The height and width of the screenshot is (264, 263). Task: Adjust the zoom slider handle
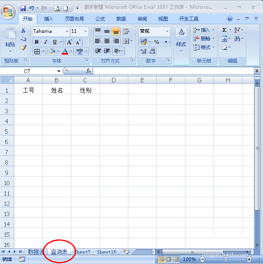[x=225, y=259]
